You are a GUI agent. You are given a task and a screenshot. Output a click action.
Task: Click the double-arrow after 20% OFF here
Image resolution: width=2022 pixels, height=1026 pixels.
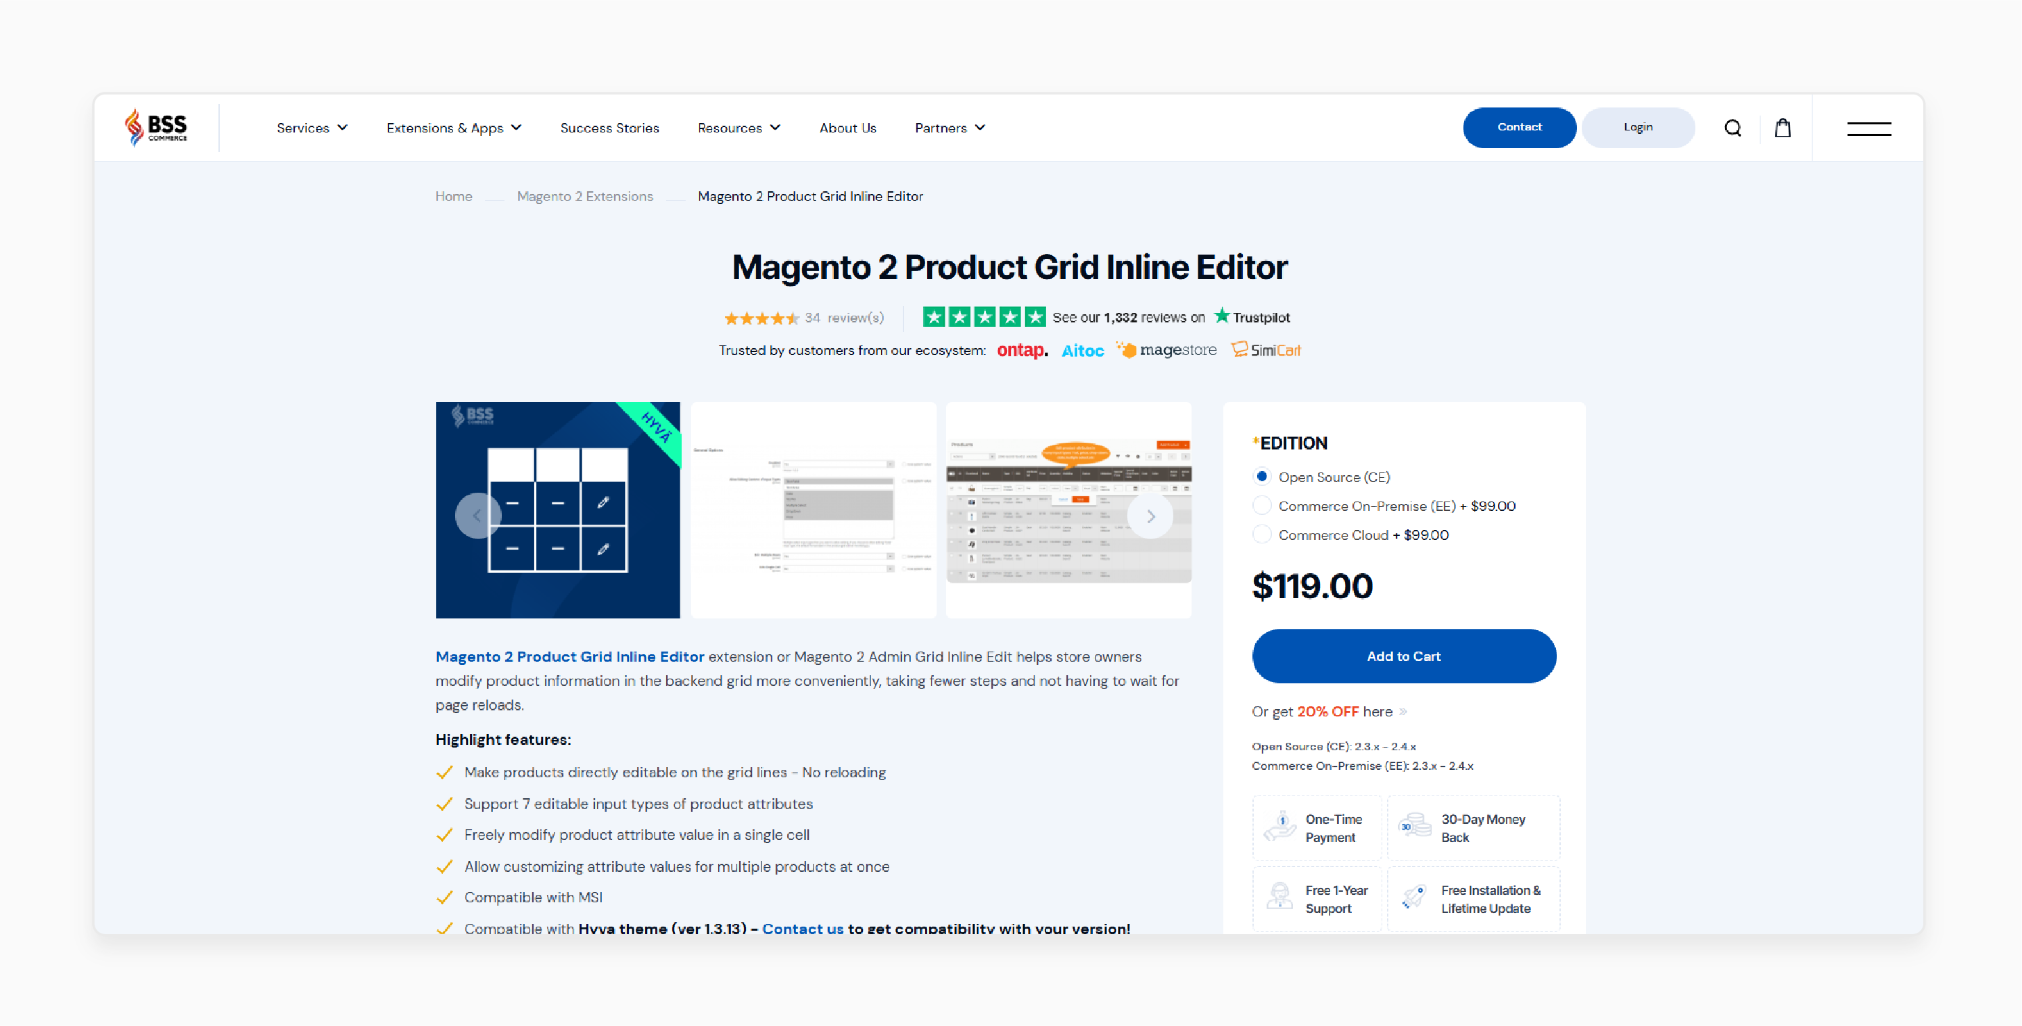(x=1403, y=712)
